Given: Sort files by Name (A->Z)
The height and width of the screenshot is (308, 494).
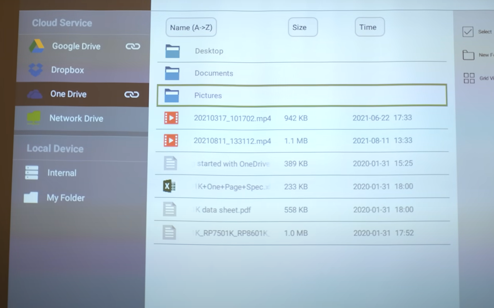Looking at the screenshot, I should 191,27.
